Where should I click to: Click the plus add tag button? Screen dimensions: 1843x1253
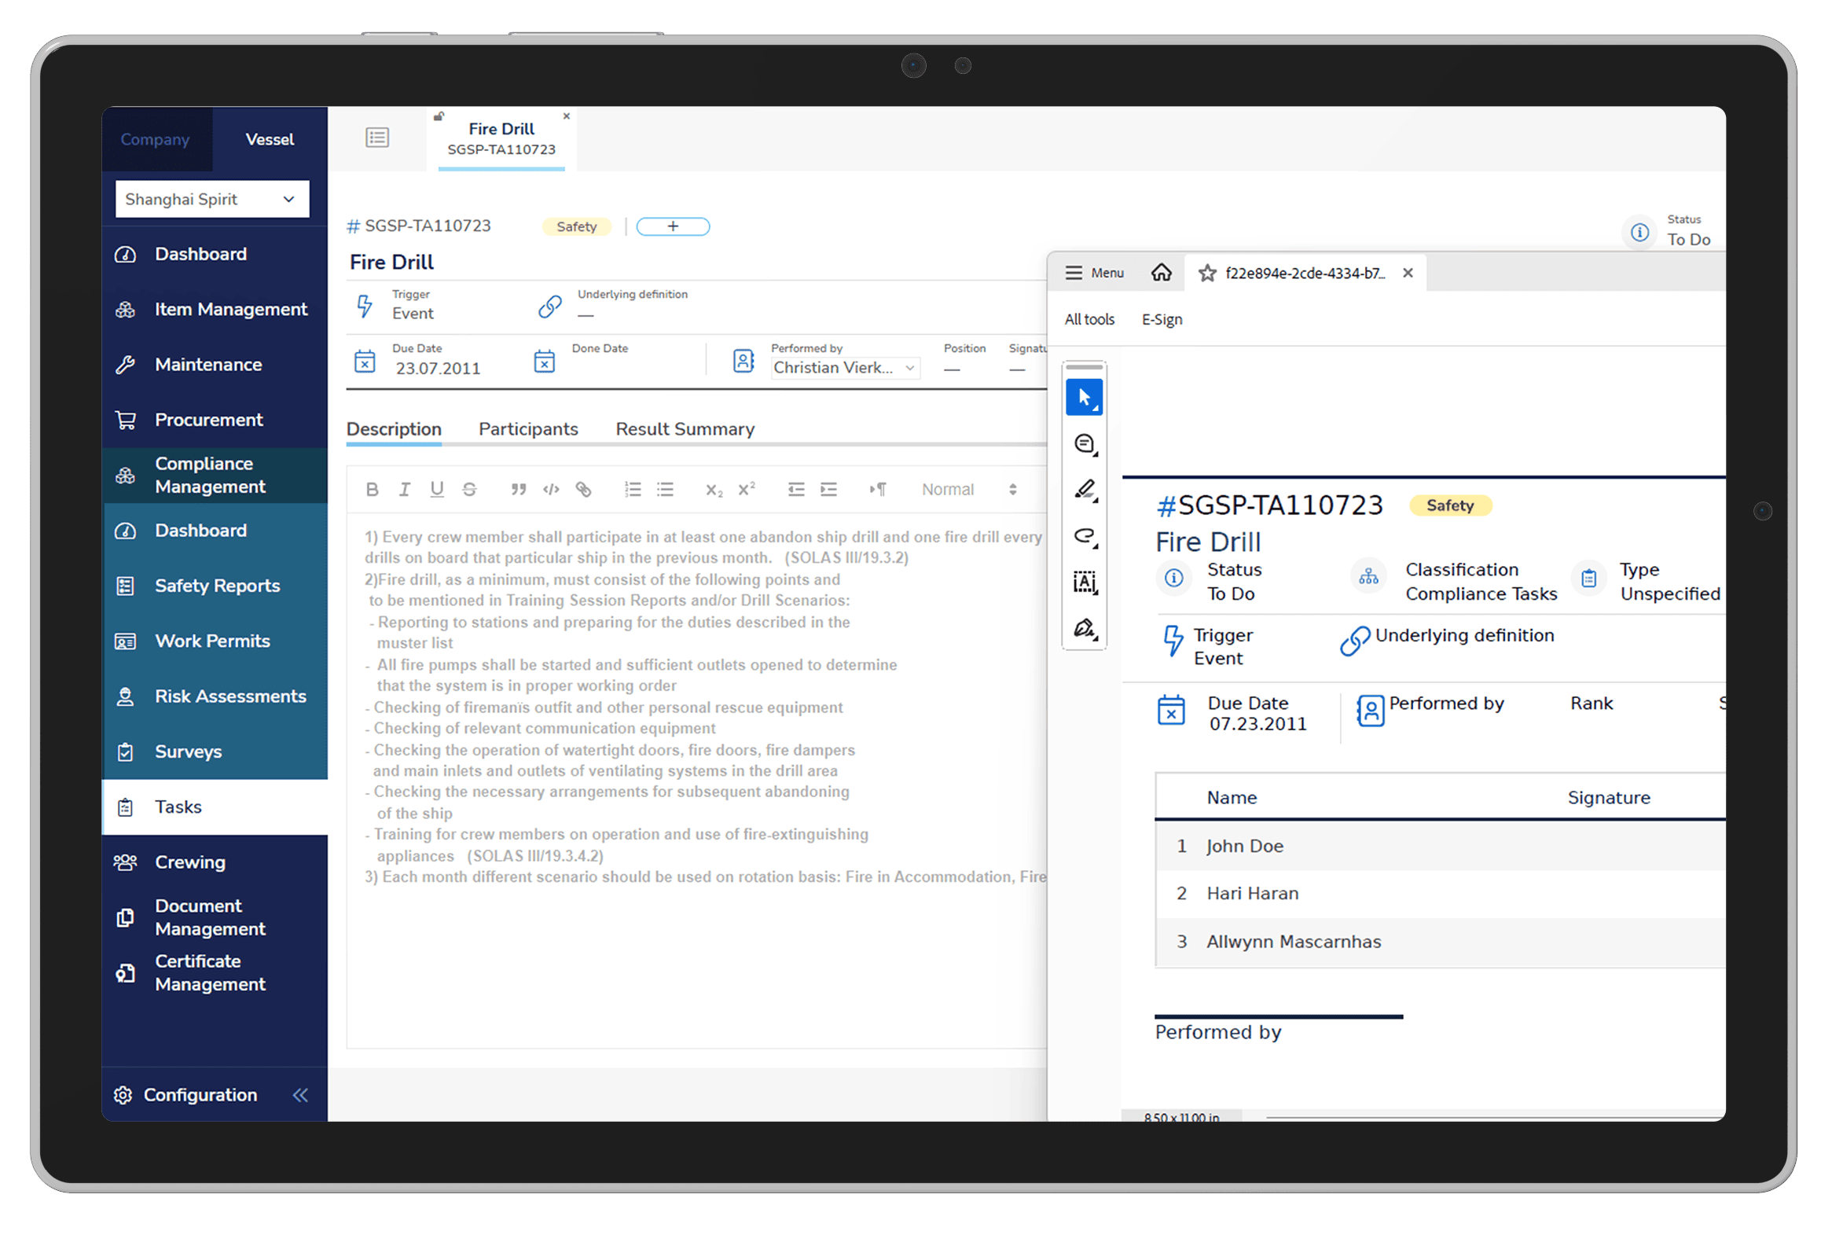[673, 227]
